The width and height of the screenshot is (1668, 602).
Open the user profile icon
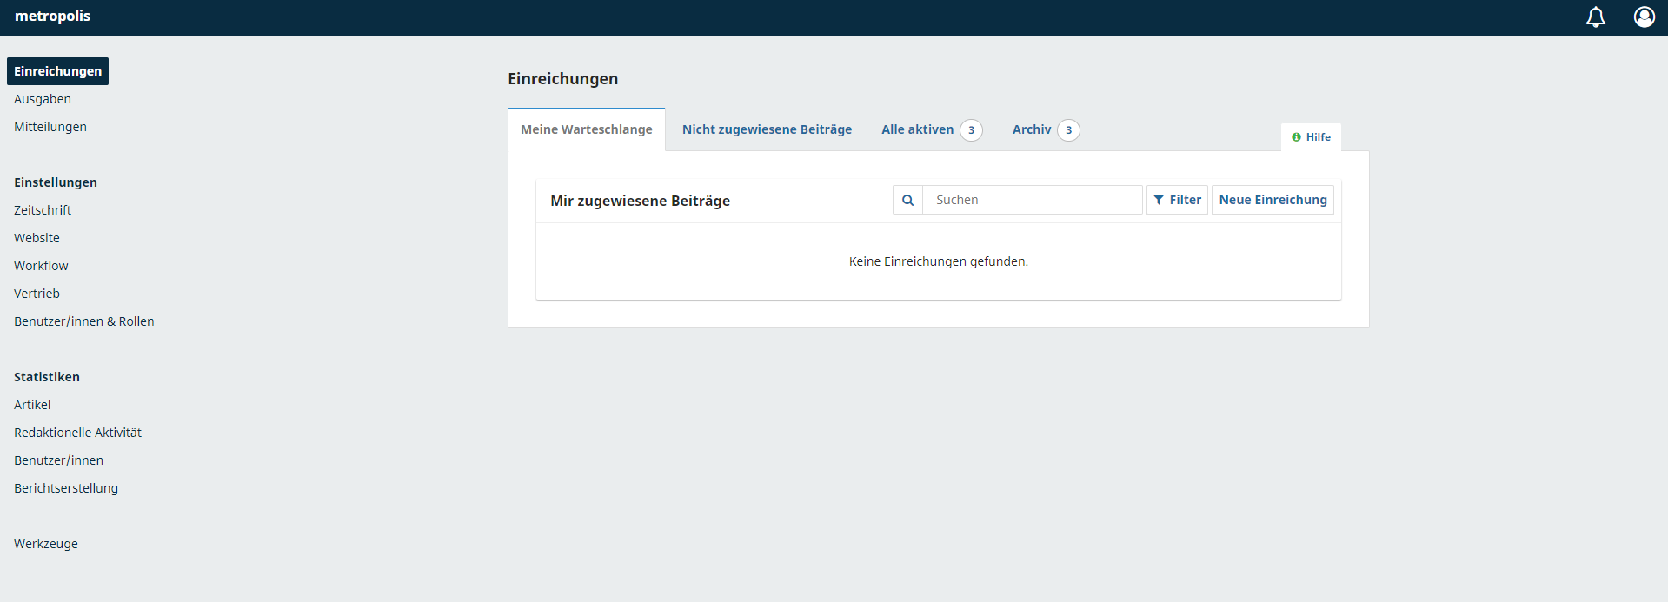[x=1644, y=17]
